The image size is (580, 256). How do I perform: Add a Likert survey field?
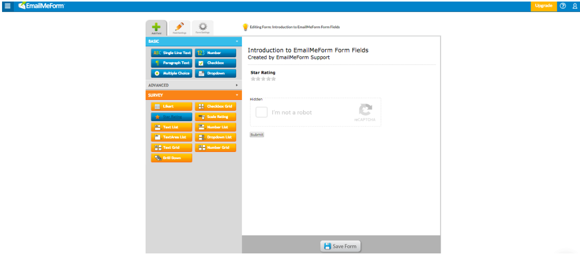(172, 107)
